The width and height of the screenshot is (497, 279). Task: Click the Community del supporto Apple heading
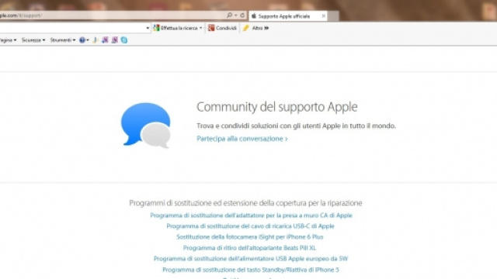(277, 107)
